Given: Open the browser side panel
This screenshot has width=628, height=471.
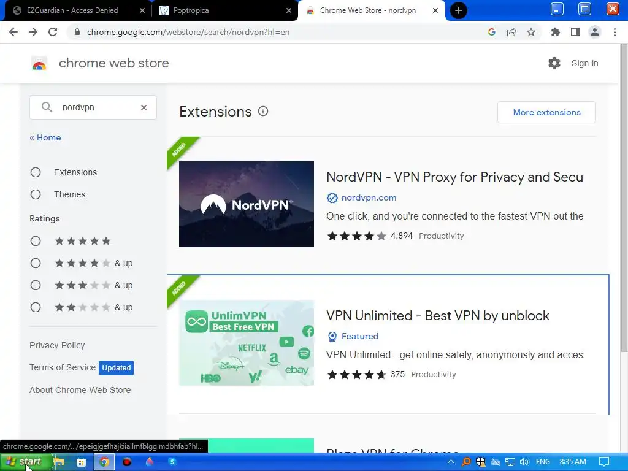Looking at the screenshot, I should 575,32.
